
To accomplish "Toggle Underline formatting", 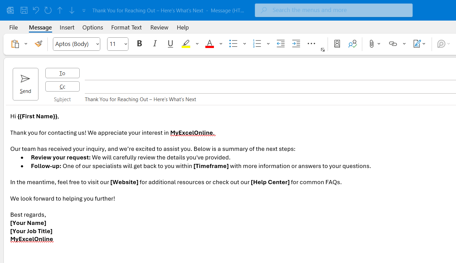I will [170, 44].
